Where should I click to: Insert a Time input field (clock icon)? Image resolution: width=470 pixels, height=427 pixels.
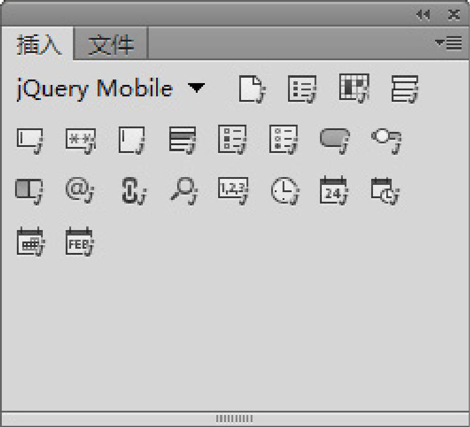pos(286,191)
